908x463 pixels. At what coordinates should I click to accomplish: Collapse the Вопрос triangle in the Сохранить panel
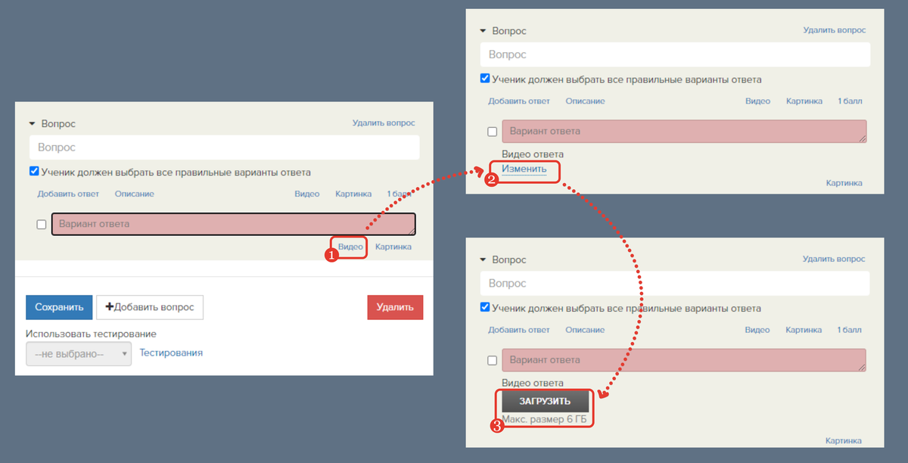[33, 123]
